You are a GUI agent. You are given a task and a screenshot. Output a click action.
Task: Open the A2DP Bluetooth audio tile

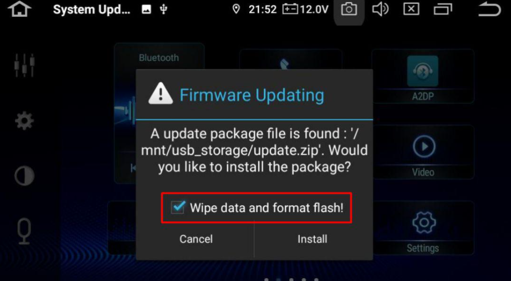(423, 76)
